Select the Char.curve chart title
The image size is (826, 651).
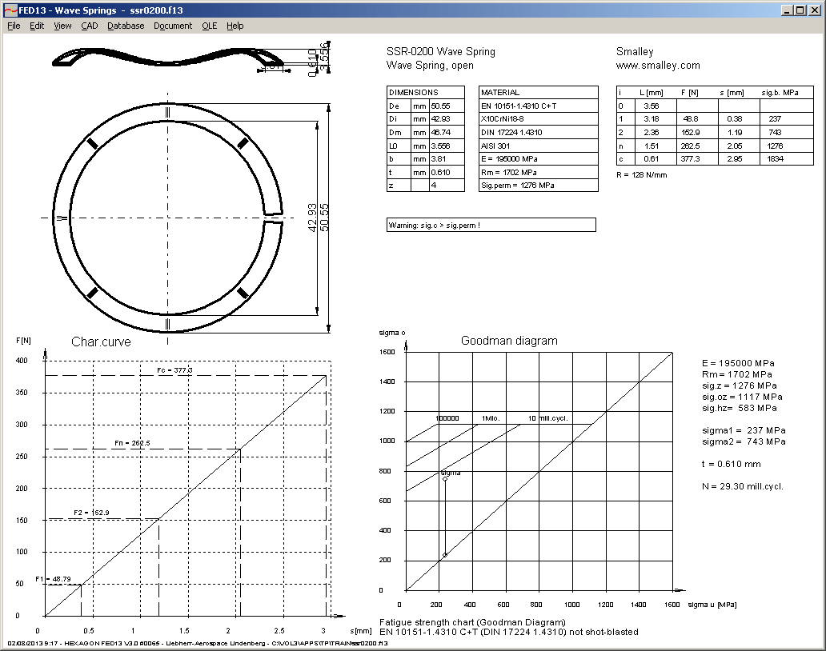pyautogui.click(x=101, y=342)
